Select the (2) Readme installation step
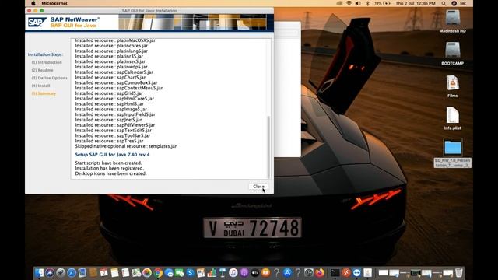This screenshot has width=498, height=280. [x=42, y=70]
